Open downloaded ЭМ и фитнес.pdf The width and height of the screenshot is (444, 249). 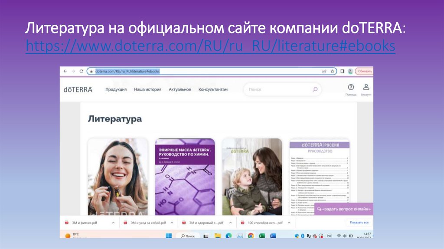[85, 223]
